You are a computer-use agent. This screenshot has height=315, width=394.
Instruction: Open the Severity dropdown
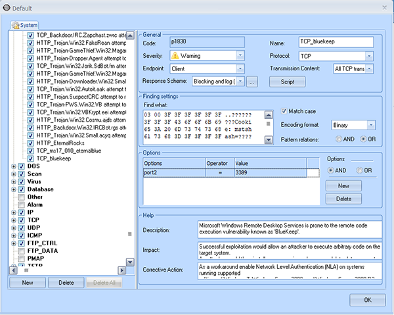point(240,56)
